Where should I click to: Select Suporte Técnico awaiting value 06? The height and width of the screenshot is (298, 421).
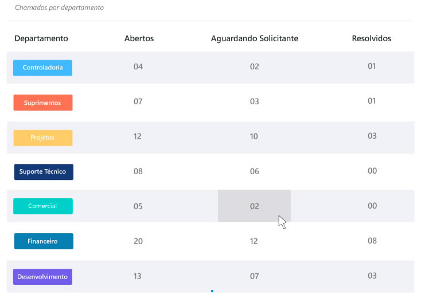pos(255,171)
